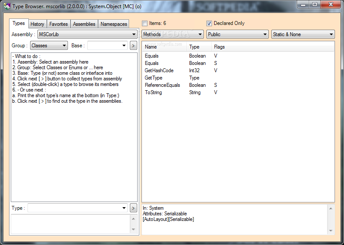The width and height of the screenshot is (344, 245).
Task: Click the String type cell
Action: [195, 92]
